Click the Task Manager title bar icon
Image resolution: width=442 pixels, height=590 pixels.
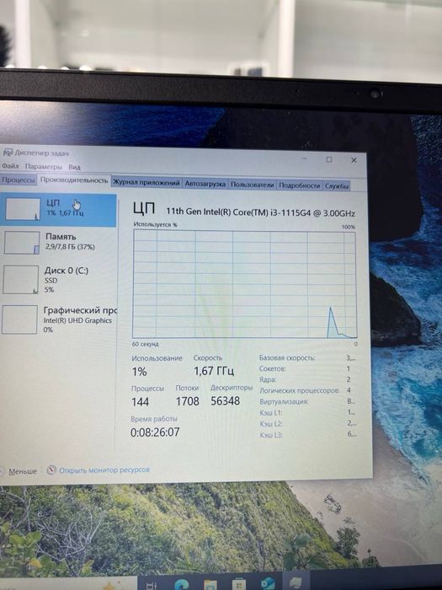tap(7, 153)
